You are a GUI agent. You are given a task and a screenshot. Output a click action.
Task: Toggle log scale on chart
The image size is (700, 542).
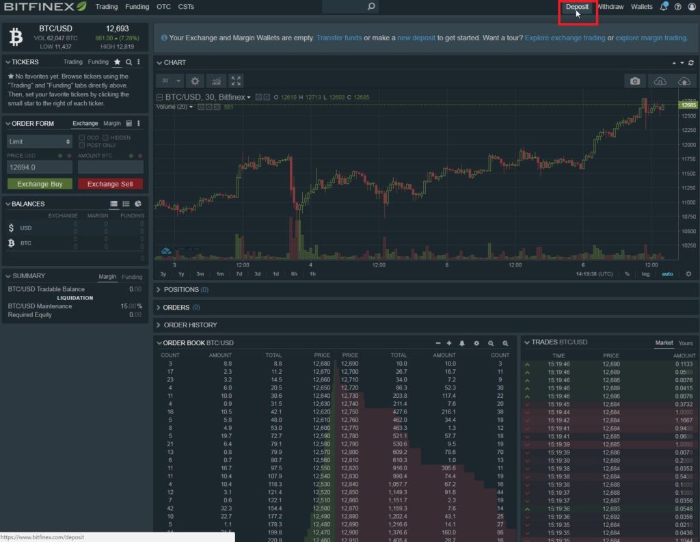coord(645,273)
